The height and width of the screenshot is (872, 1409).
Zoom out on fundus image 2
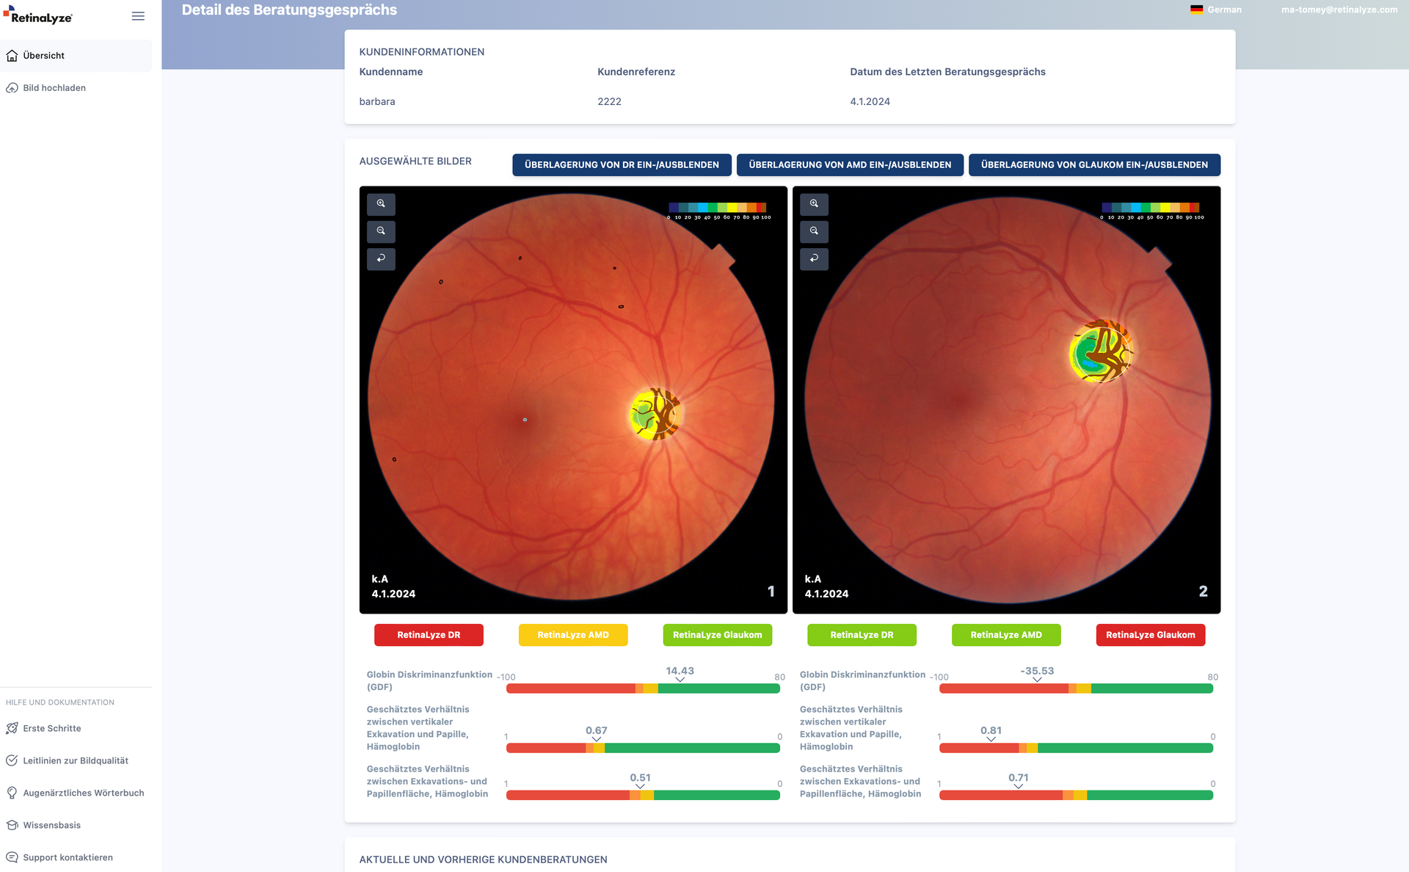814,231
